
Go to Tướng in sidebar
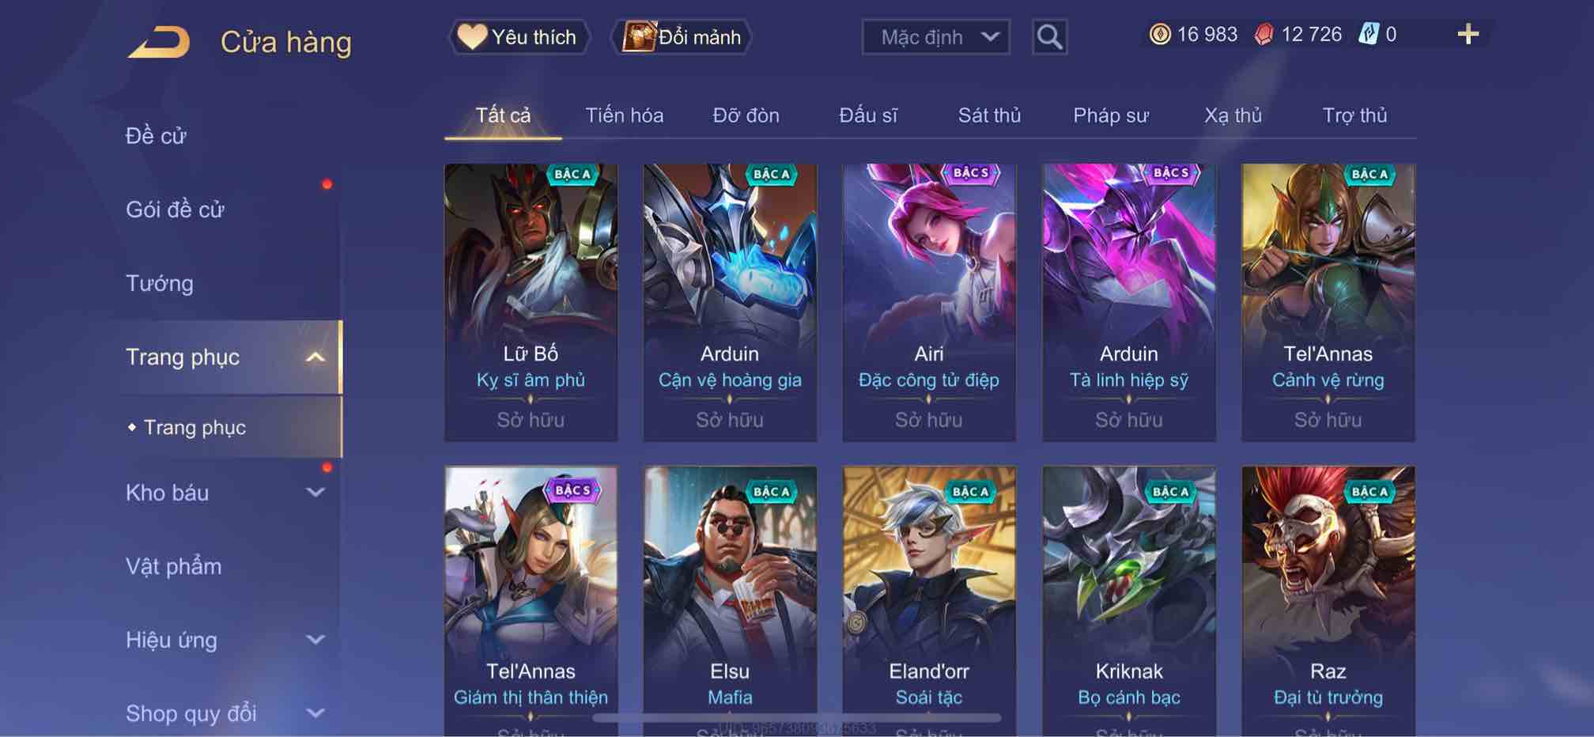point(159,283)
